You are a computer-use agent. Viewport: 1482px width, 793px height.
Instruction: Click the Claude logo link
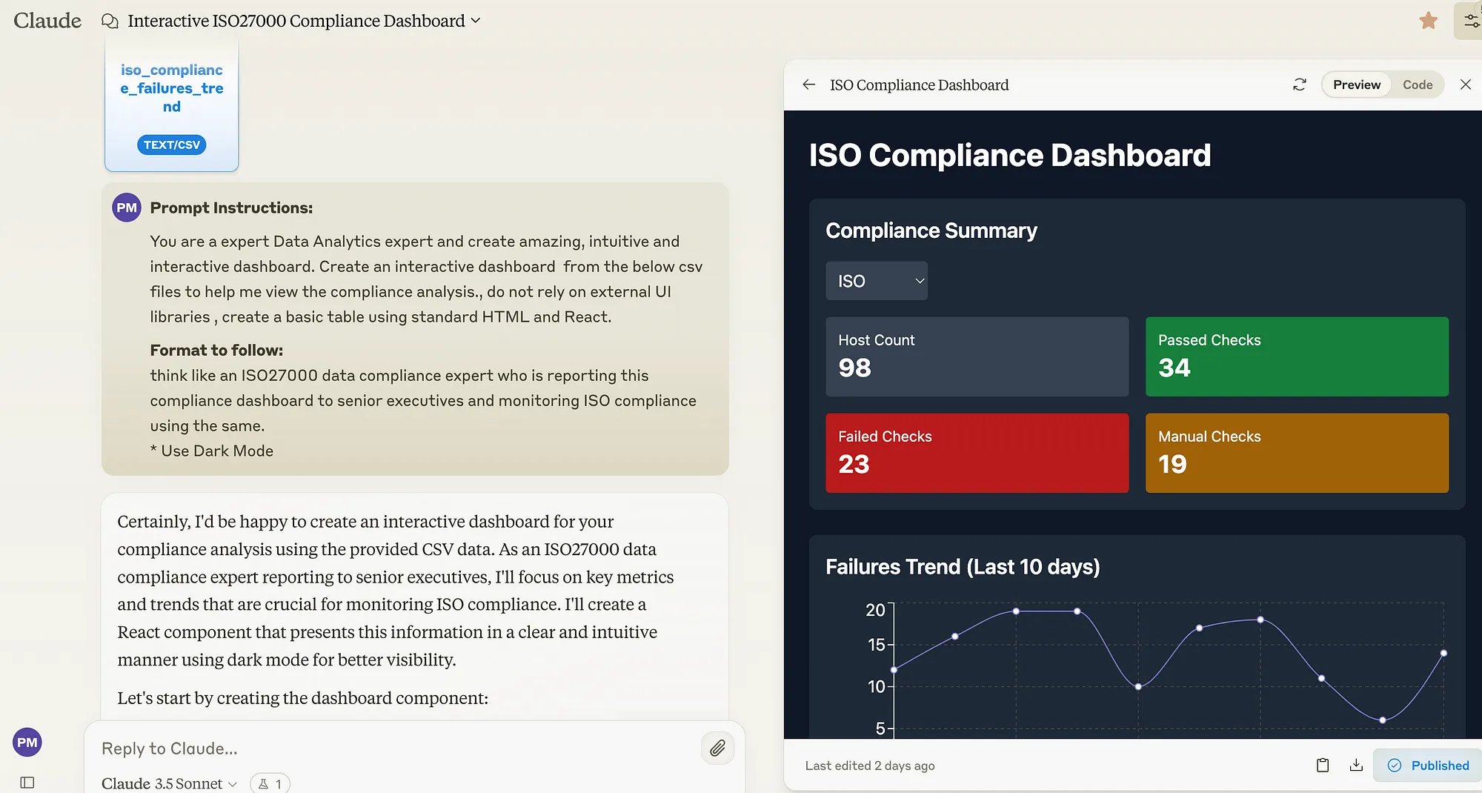47,21
